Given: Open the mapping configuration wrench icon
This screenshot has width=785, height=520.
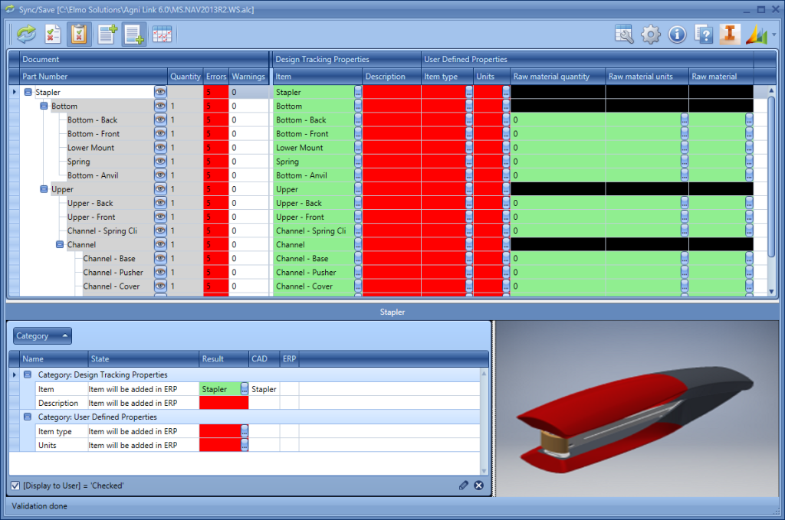Looking at the screenshot, I should (624, 34).
